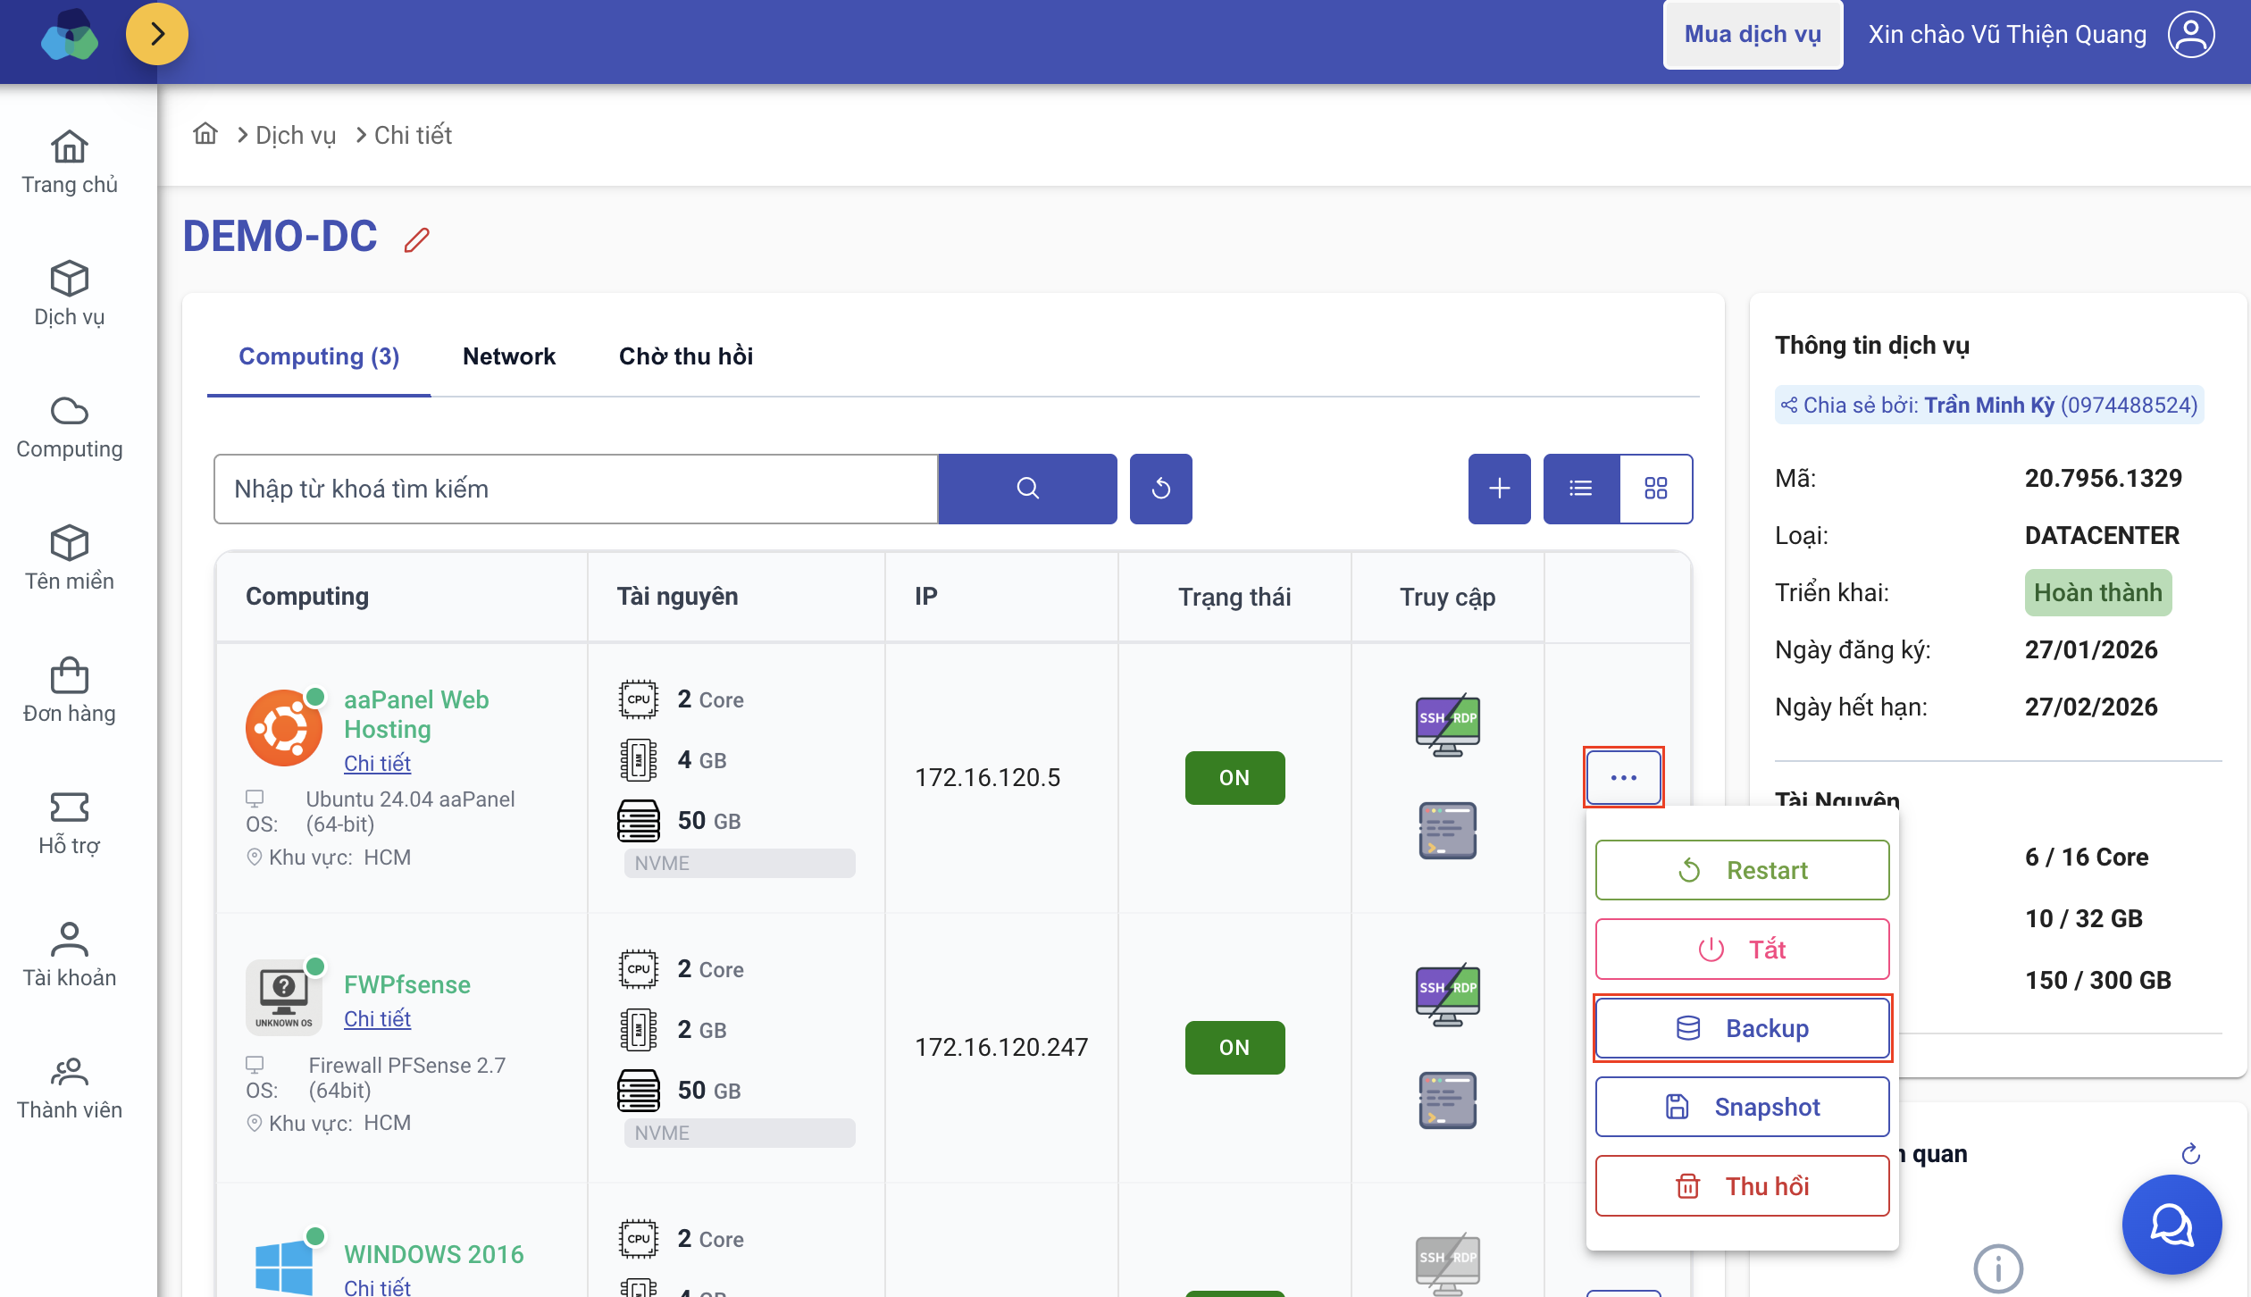Switch to grid view layout

[x=1656, y=488]
